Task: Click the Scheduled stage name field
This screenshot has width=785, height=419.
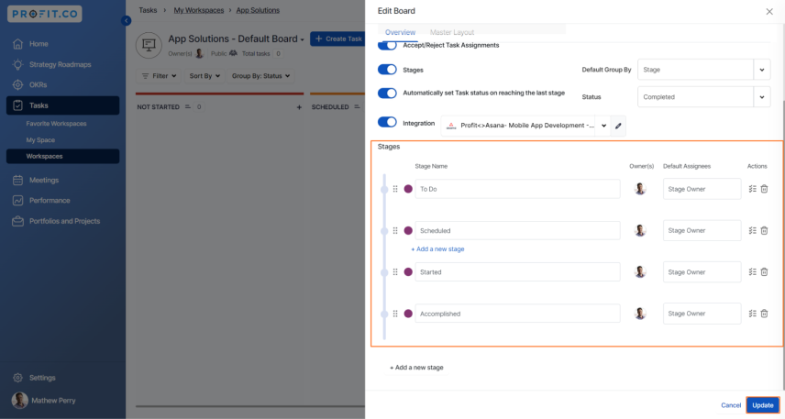Action: [x=517, y=231]
